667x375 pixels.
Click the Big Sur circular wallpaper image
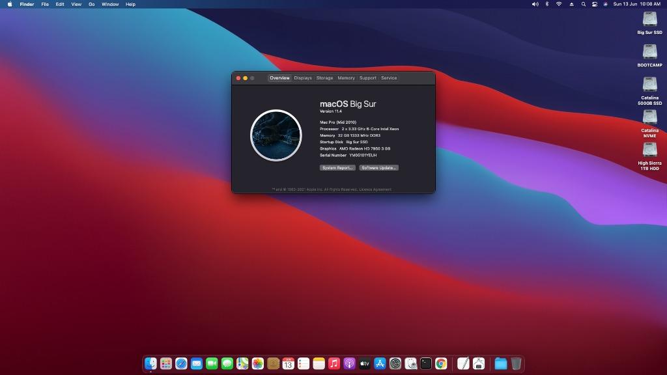276,135
